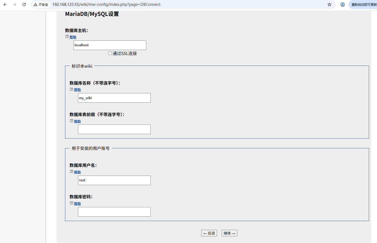This screenshot has width=377, height=243.
Task: Click the MariaDB/MySQL设置 heading
Action: [92, 14]
